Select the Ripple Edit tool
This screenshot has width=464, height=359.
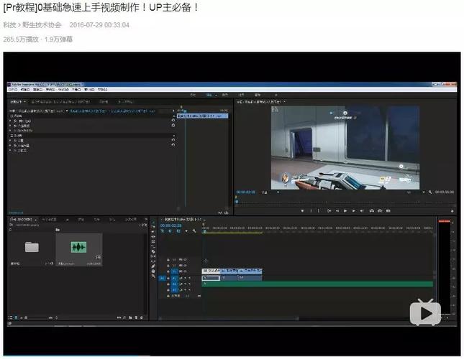[x=153, y=236]
